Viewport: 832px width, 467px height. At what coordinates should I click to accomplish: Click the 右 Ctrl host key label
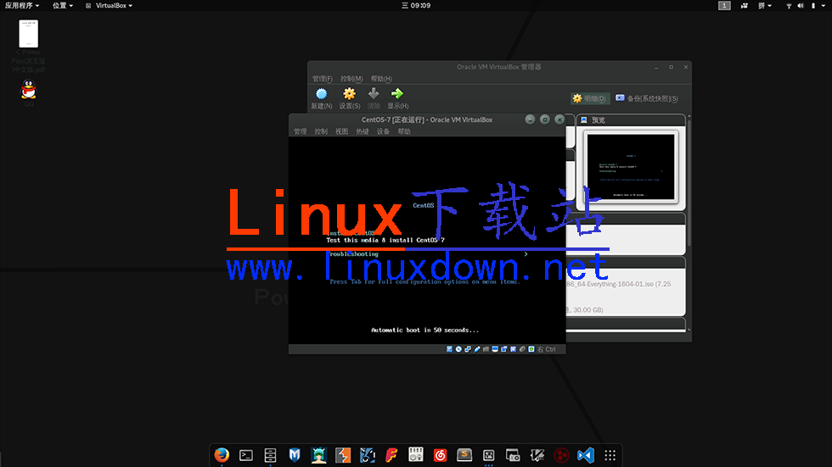click(546, 349)
